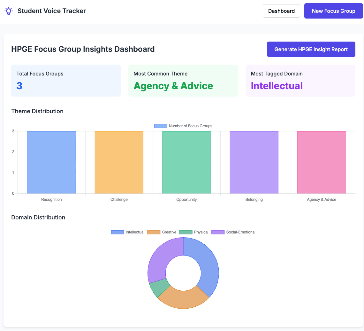Hide the Physical domain via legend

point(194,232)
